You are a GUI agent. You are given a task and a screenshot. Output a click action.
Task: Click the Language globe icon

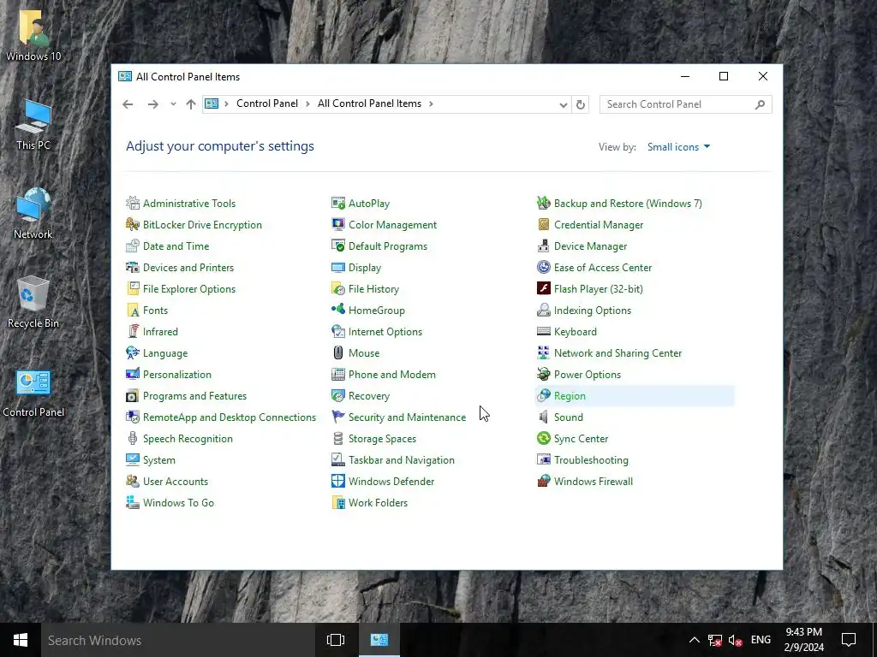(x=133, y=353)
